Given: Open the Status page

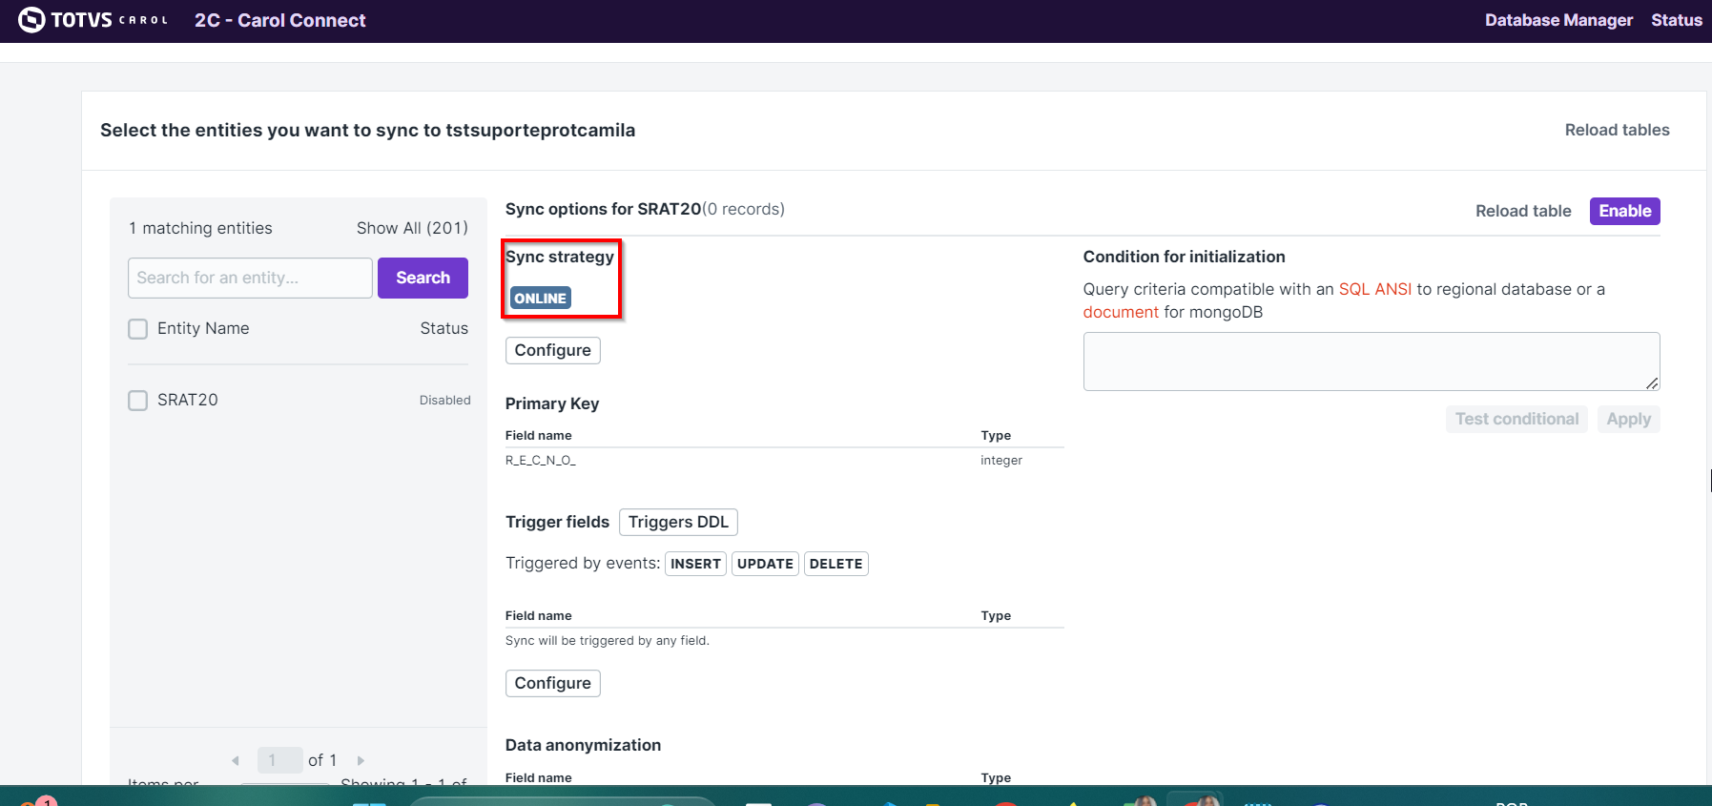Looking at the screenshot, I should click(1676, 20).
